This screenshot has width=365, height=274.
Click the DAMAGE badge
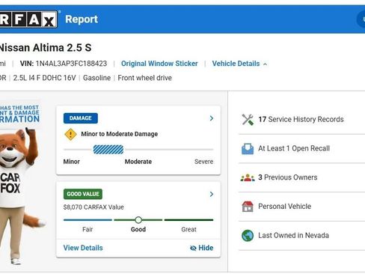point(81,118)
